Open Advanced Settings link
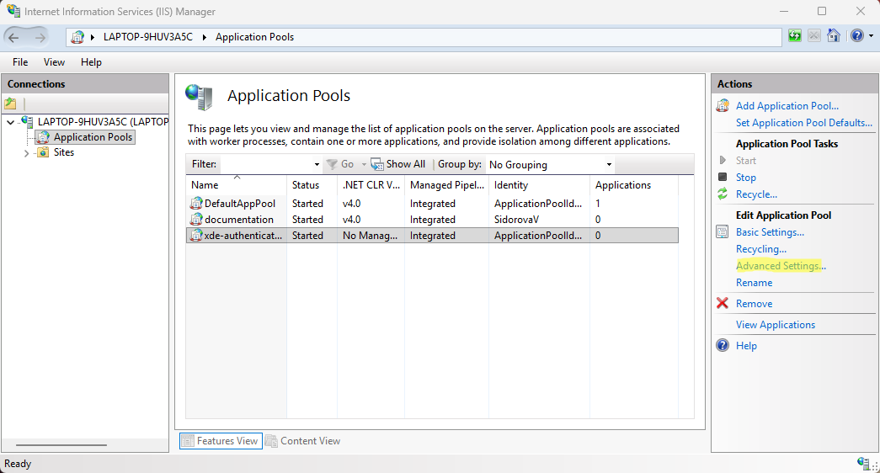The width and height of the screenshot is (880, 473). [781, 266]
